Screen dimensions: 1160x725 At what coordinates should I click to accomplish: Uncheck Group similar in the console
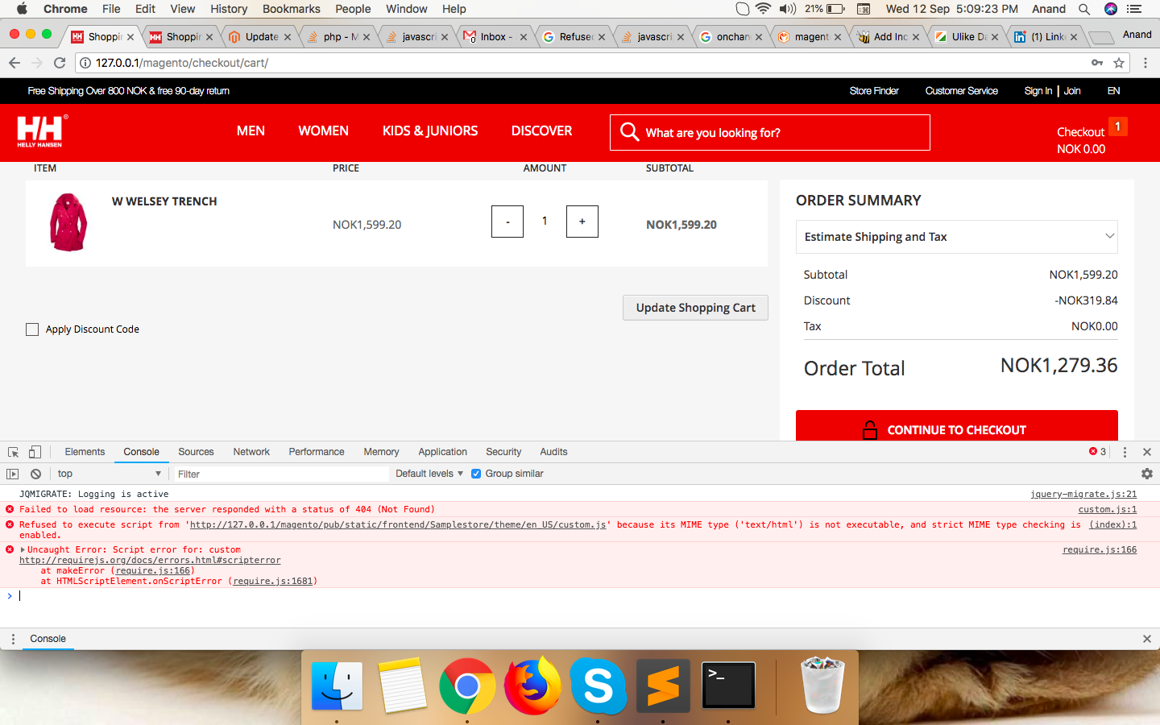pyautogui.click(x=475, y=474)
